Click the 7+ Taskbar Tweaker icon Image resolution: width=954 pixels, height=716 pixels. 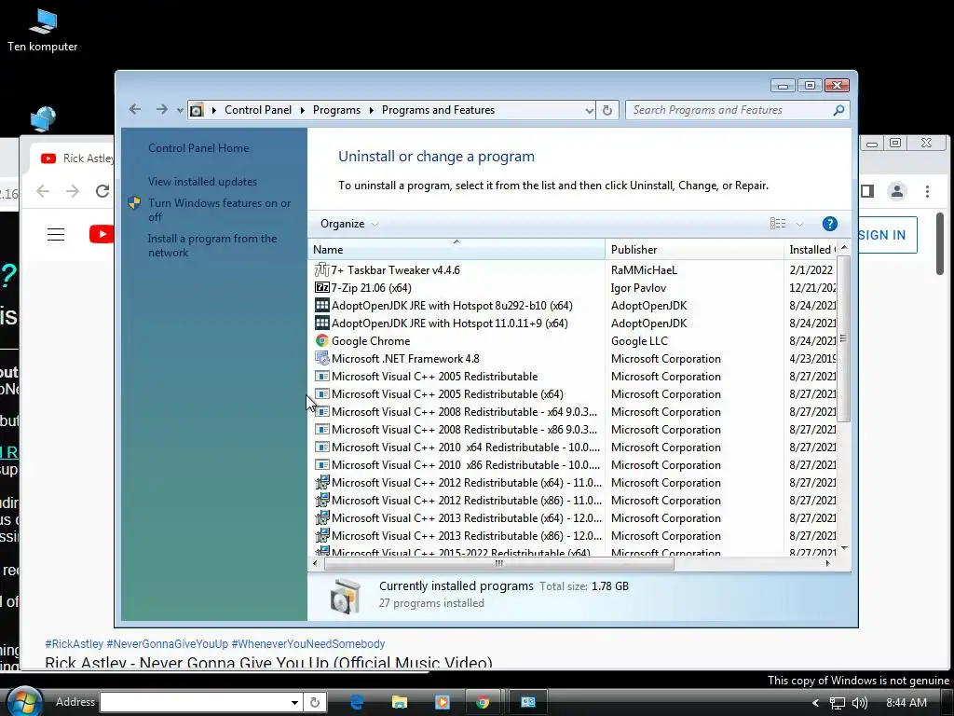point(321,269)
